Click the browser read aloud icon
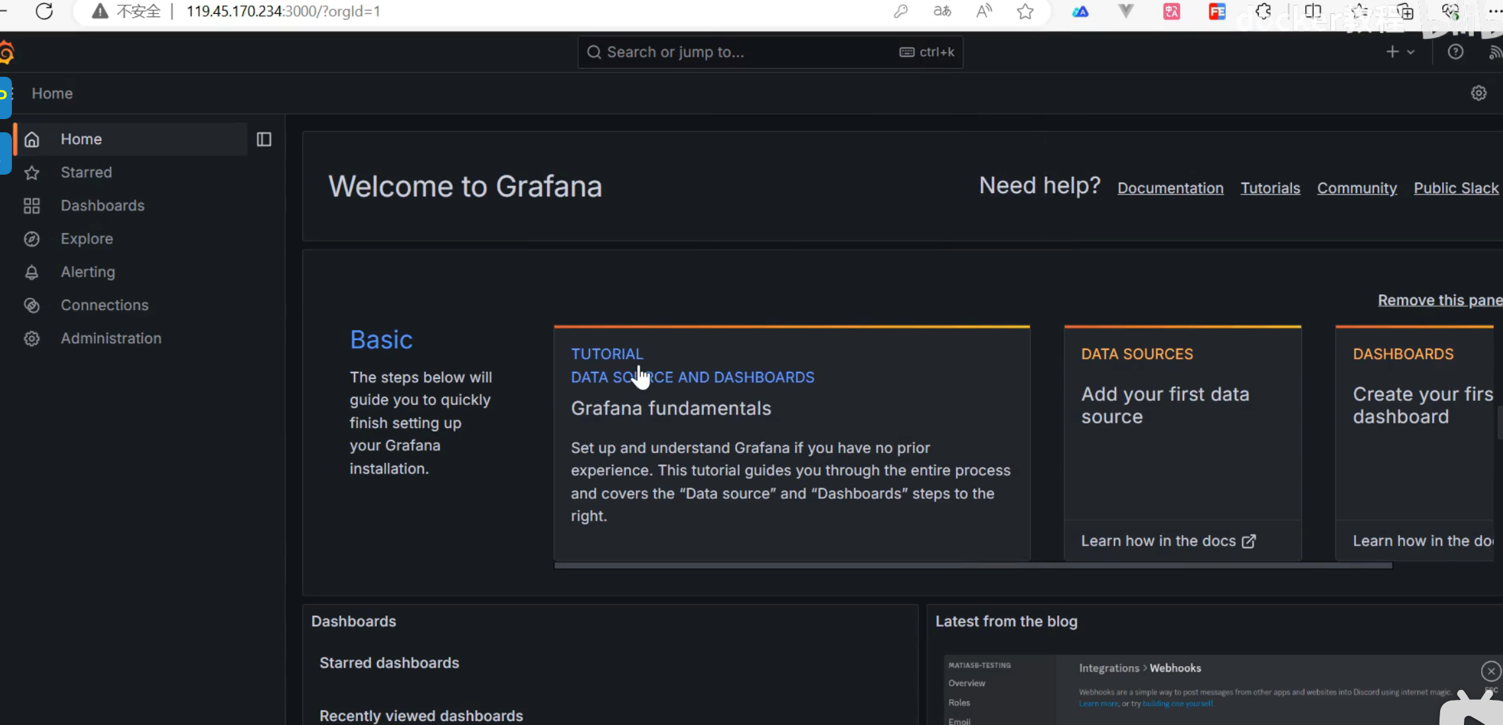Image resolution: width=1503 pixels, height=725 pixels. [x=984, y=11]
